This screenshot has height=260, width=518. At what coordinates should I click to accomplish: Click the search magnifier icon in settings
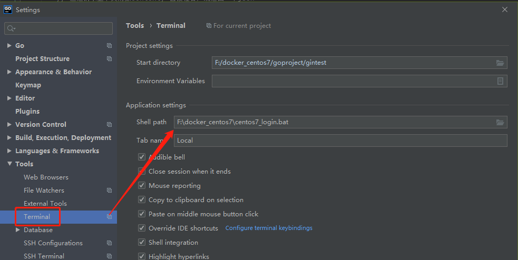tap(11, 29)
